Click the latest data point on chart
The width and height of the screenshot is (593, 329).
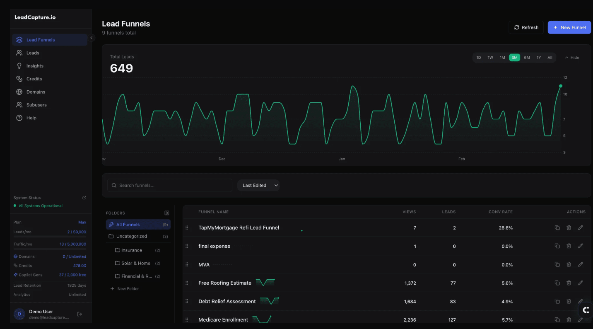point(561,86)
